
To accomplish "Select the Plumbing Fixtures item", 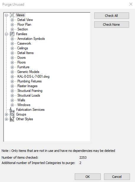I will pos(29,81).
